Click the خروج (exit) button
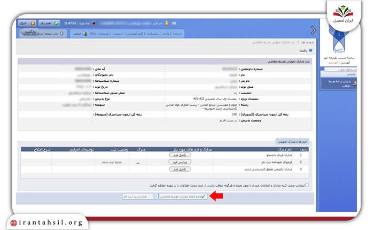374x230 pixels. click(27, 23)
